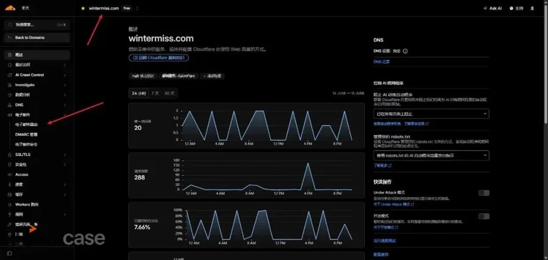548x260 pixels.
Task: Open the sidebar sub-item directly below DMARC
Action: click(26, 144)
